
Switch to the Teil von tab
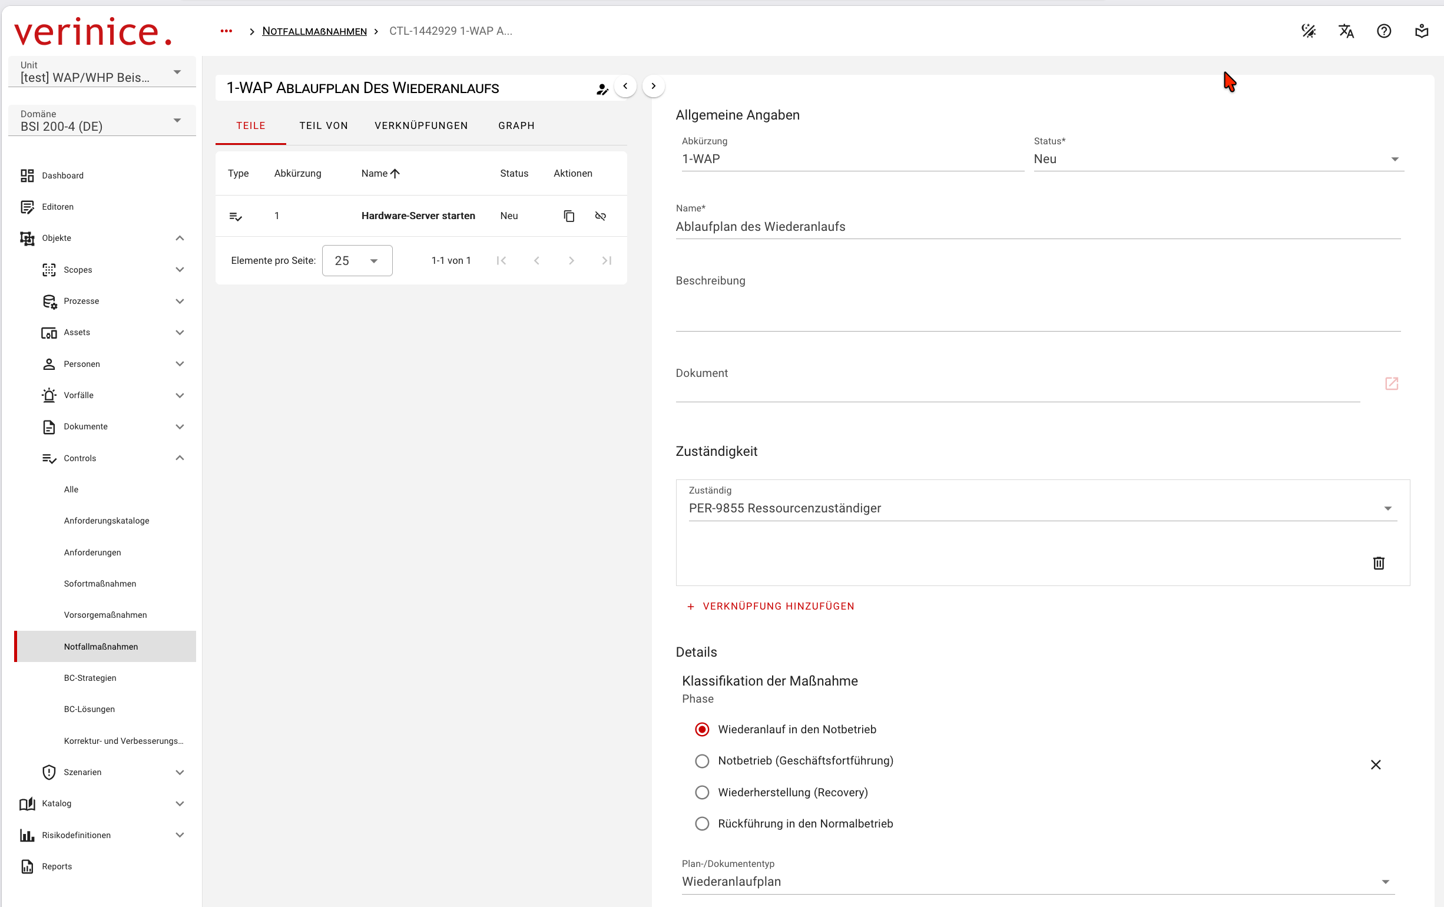324,126
